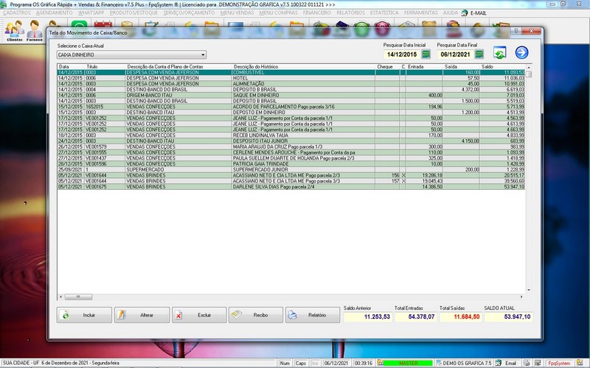This screenshot has height=368, width=590.
Task: Click cheque number 157 cell
Action: [388, 181]
